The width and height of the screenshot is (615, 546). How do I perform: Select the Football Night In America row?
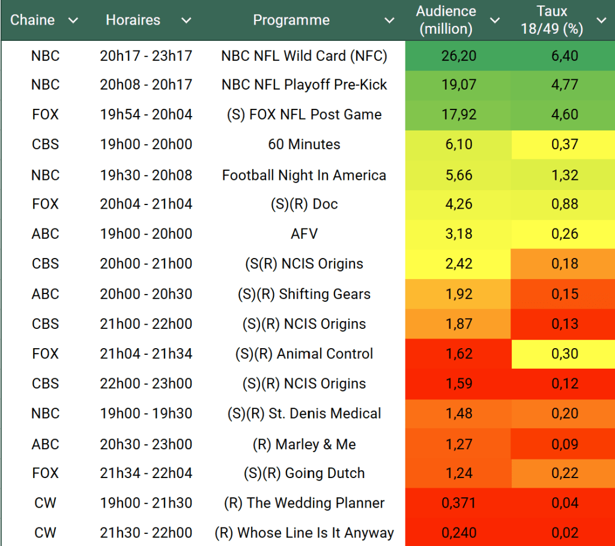pos(304,175)
